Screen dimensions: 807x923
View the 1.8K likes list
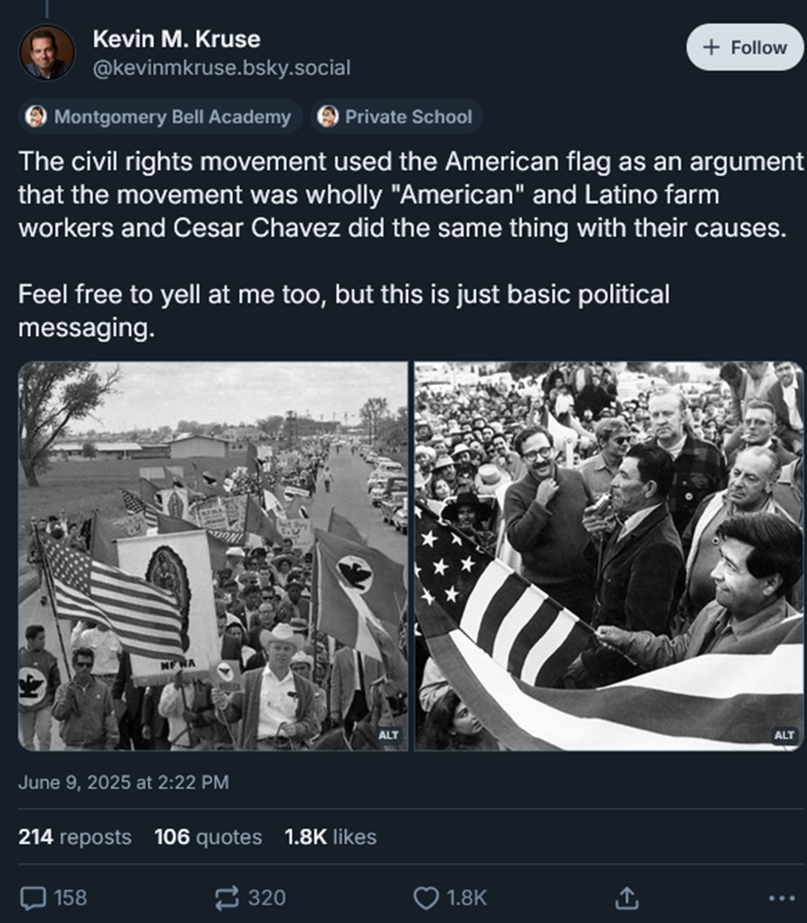(x=330, y=837)
